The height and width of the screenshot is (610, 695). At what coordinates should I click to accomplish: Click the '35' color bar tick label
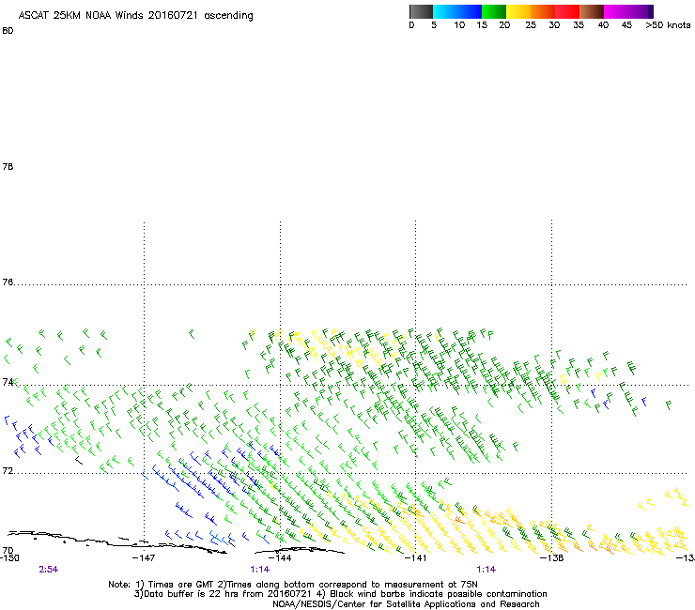[x=579, y=25]
